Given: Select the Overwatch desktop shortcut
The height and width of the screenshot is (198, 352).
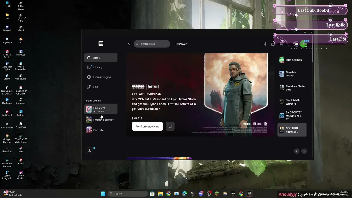Looking at the screenshot, I should tap(21, 101).
